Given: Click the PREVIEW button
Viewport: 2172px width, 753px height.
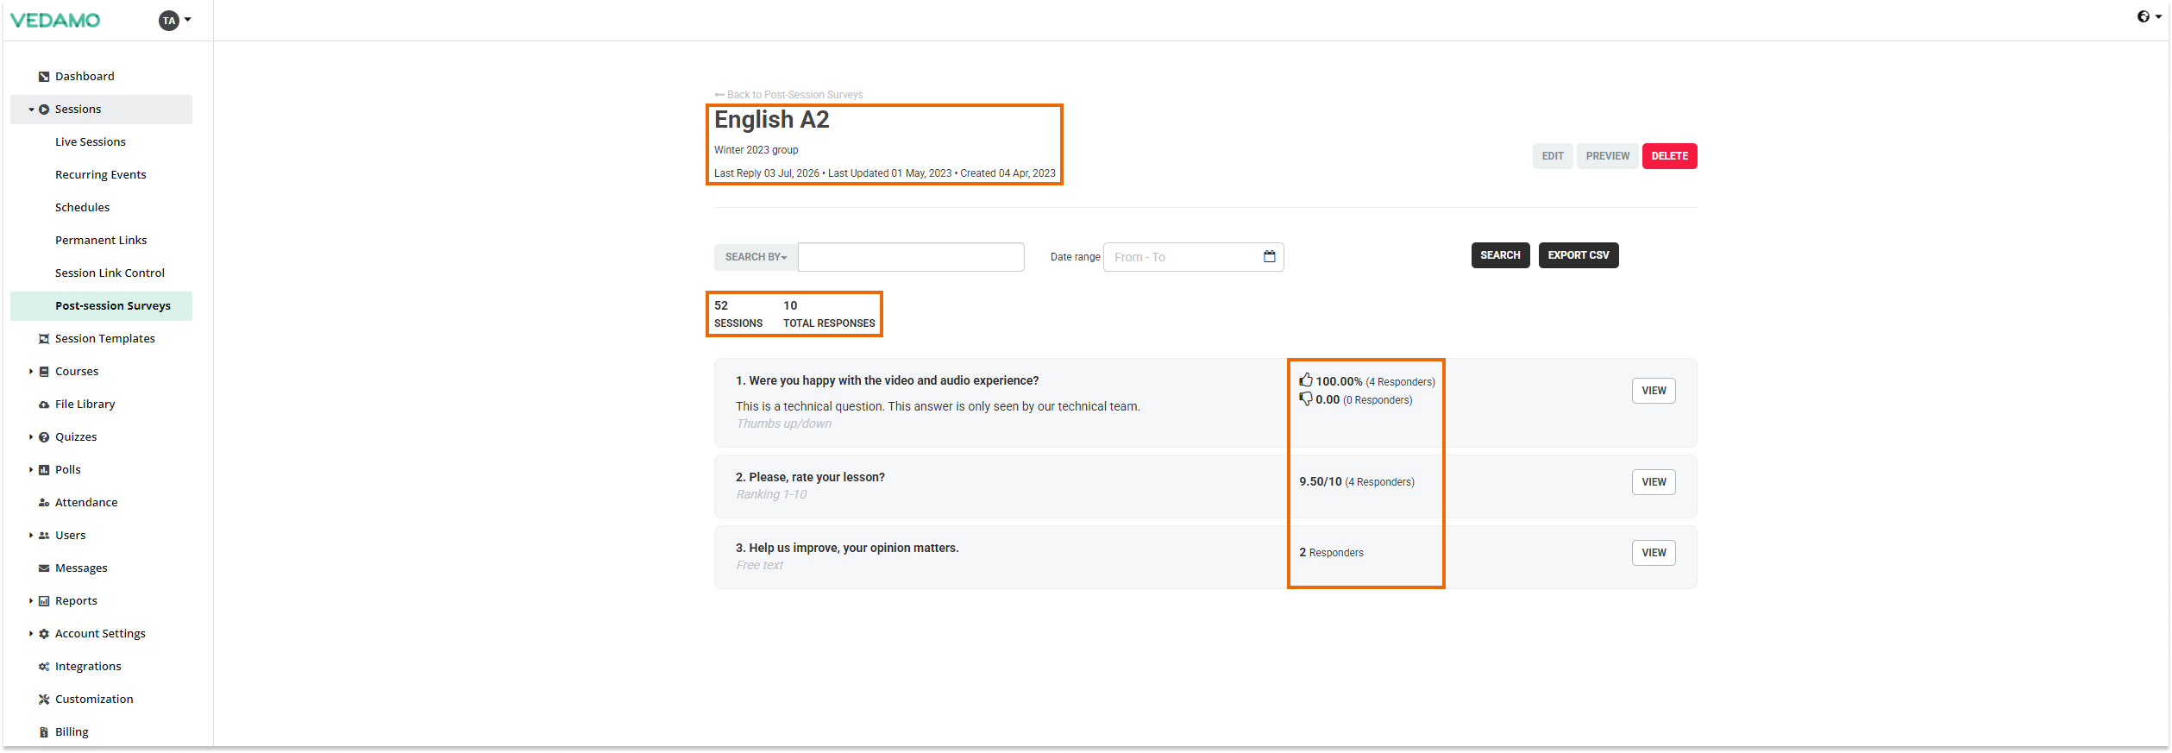Looking at the screenshot, I should tap(1607, 156).
